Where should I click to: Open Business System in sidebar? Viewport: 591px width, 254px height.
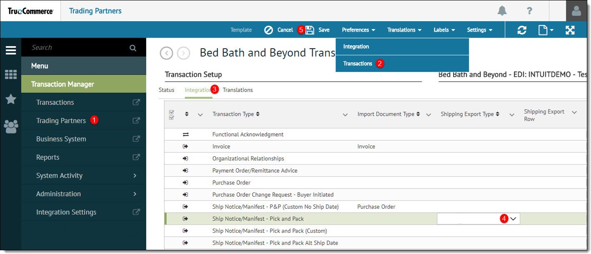click(x=61, y=139)
